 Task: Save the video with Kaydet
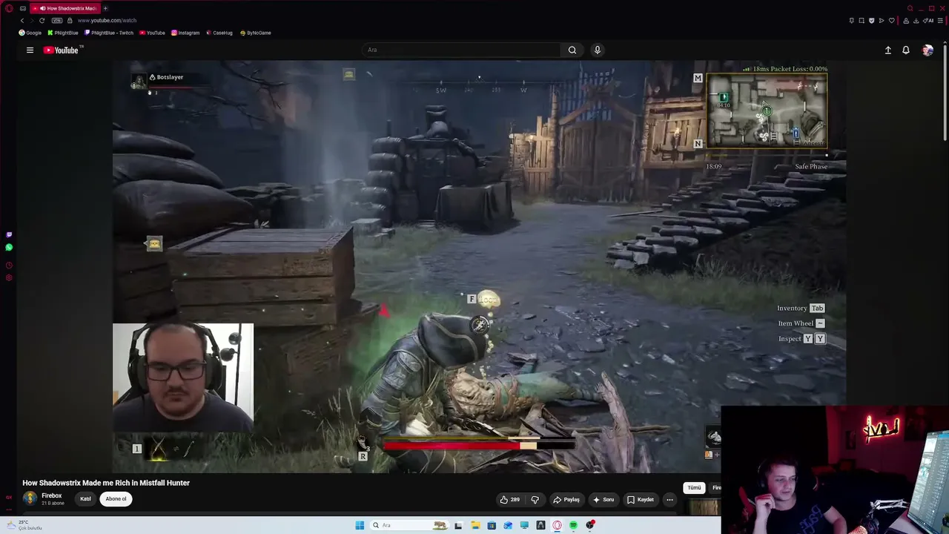coord(641,500)
